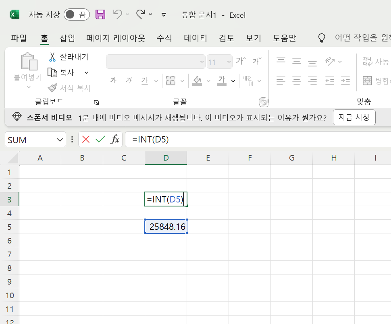Click the text orientation icon
This screenshot has width=391, height=324.
(330, 61)
